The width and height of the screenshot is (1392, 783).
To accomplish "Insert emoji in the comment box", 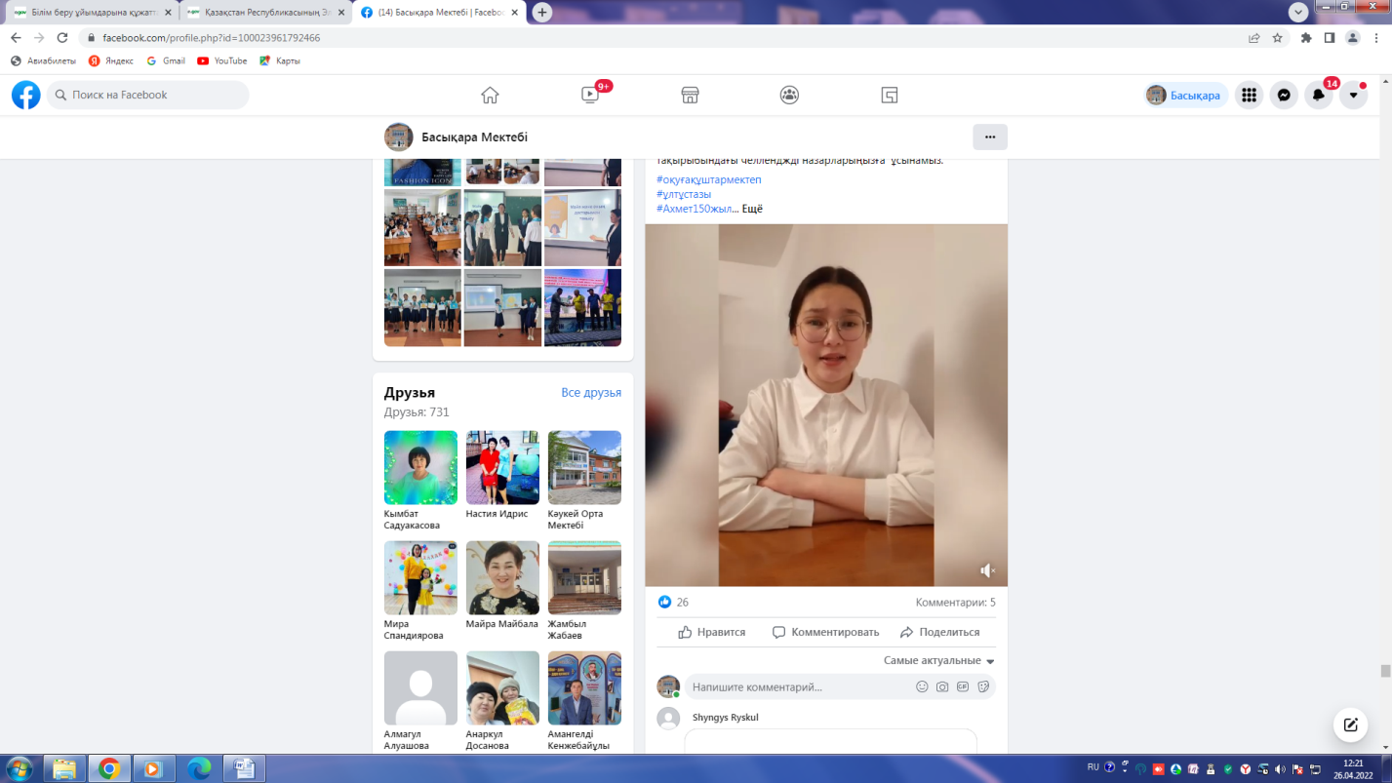I will (922, 686).
